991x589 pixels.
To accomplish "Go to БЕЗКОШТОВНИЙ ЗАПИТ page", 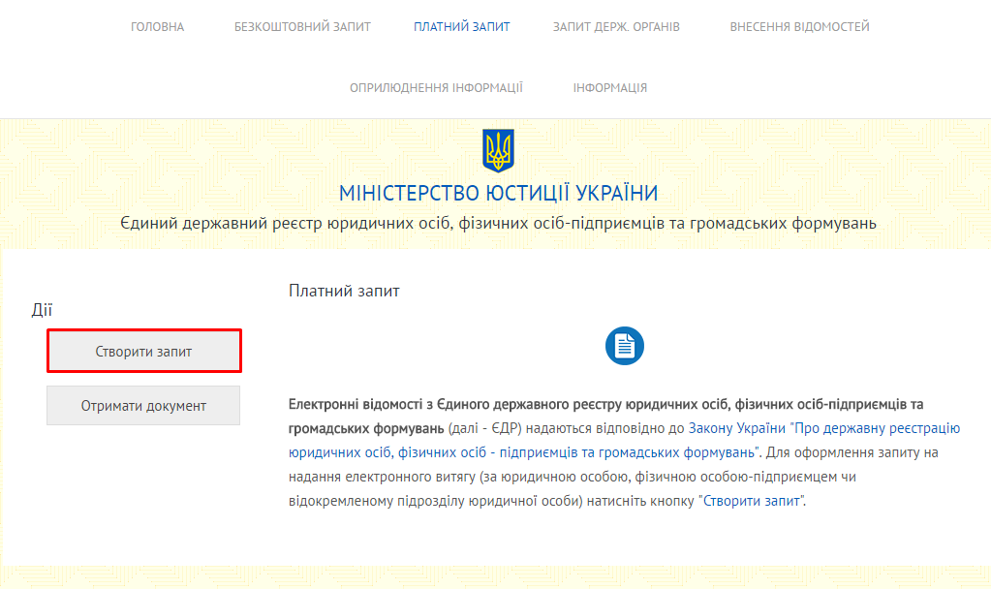I will coord(302,26).
